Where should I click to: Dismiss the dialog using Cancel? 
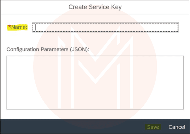tap(177, 127)
